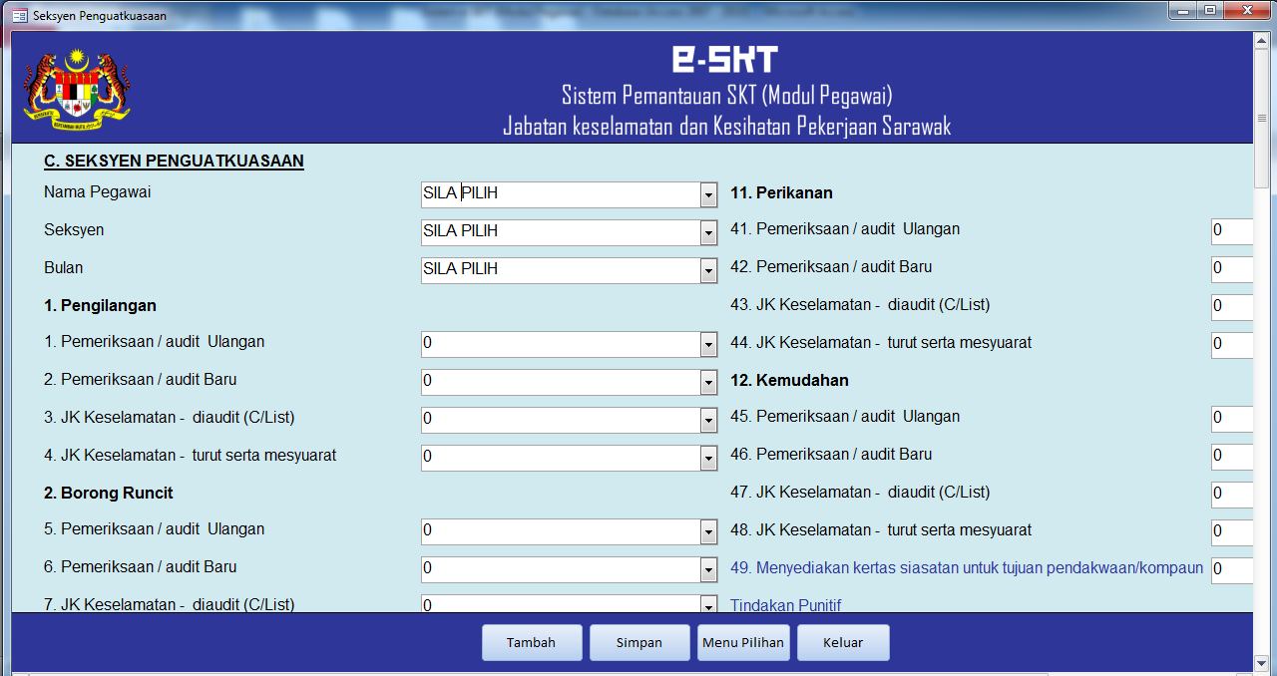Select the value field for item 41 Pemeriksaan Ulangan

click(x=1233, y=231)
